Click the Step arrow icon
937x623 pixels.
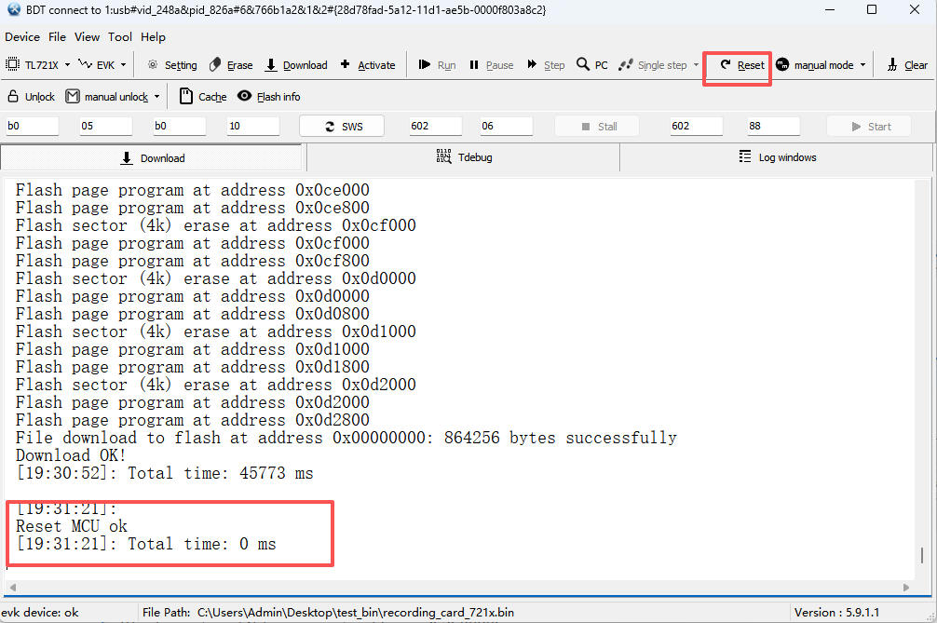tap(532, 64)
